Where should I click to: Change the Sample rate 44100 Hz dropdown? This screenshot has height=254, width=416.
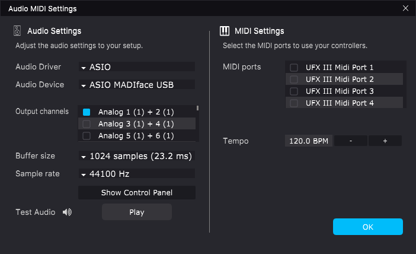(136, 174)
